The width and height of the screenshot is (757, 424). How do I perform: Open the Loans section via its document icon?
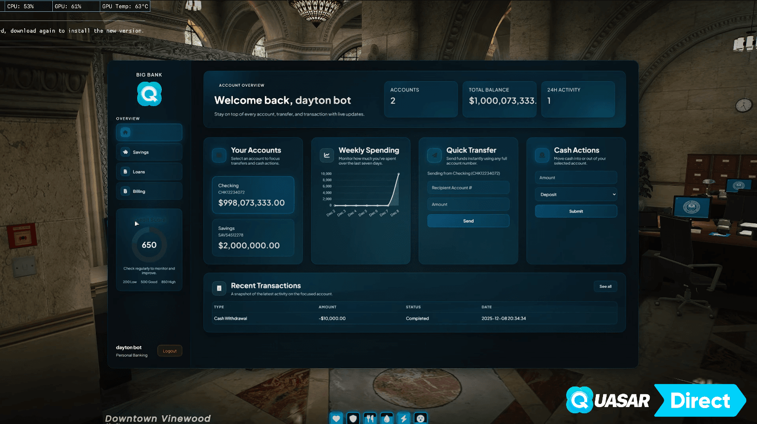click(x=124, y=171)
